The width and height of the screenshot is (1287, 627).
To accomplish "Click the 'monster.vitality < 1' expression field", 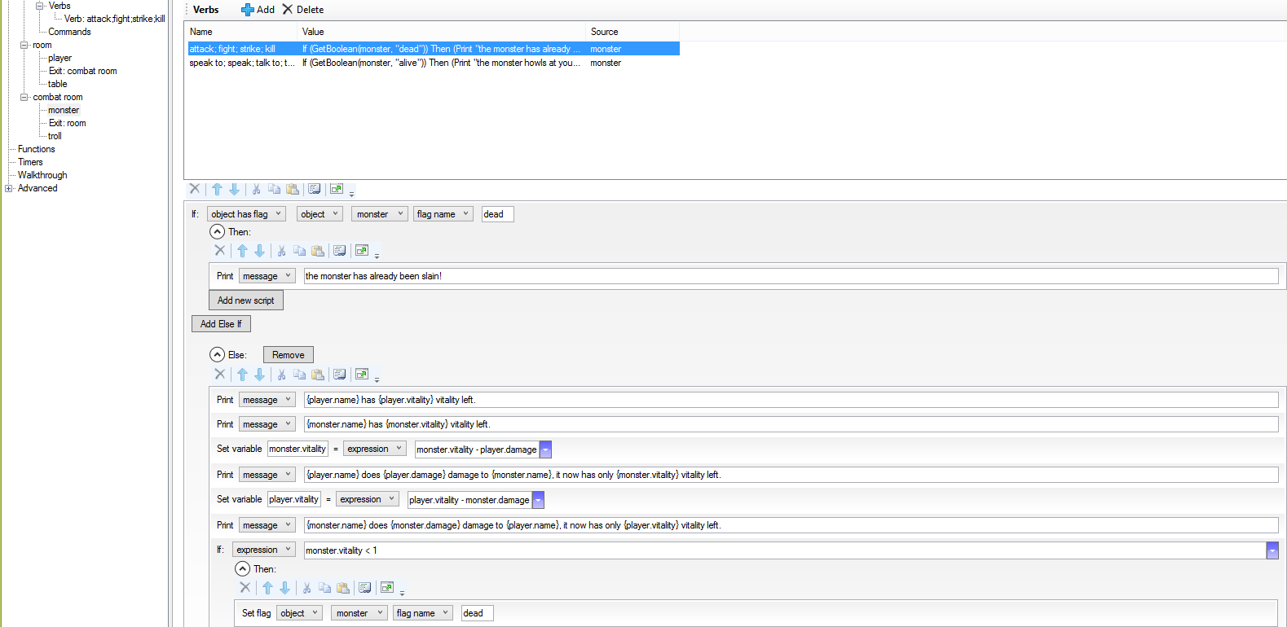I will pos(782,550).
